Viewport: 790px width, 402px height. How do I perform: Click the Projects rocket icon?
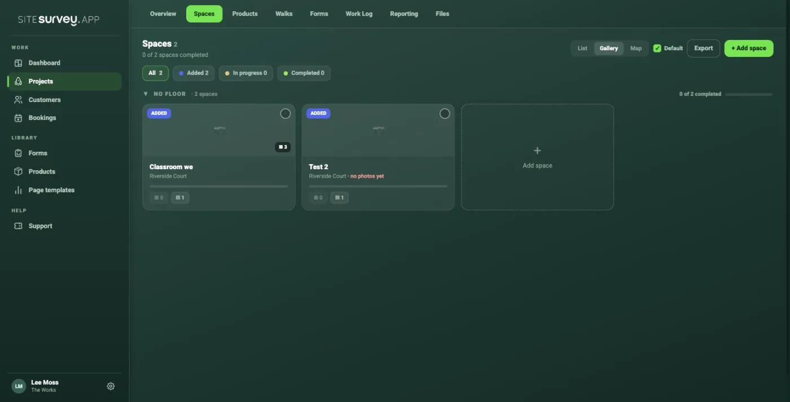[x=18, y=81]
